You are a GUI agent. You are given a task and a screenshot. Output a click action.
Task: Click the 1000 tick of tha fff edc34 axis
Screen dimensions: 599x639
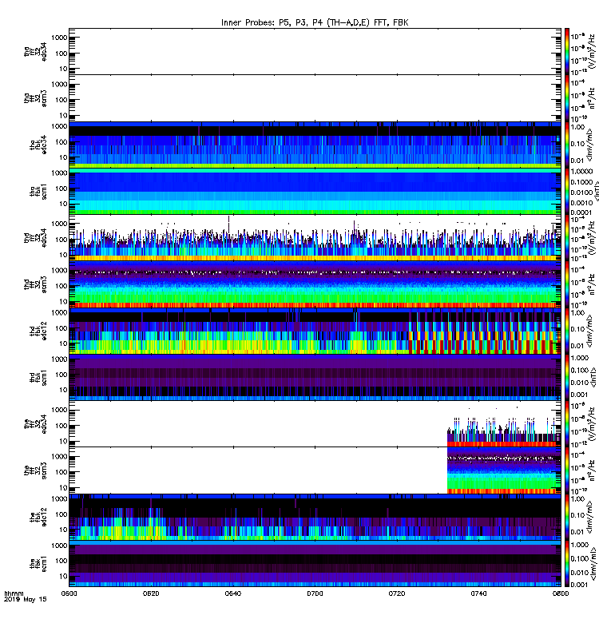(59, 38)
